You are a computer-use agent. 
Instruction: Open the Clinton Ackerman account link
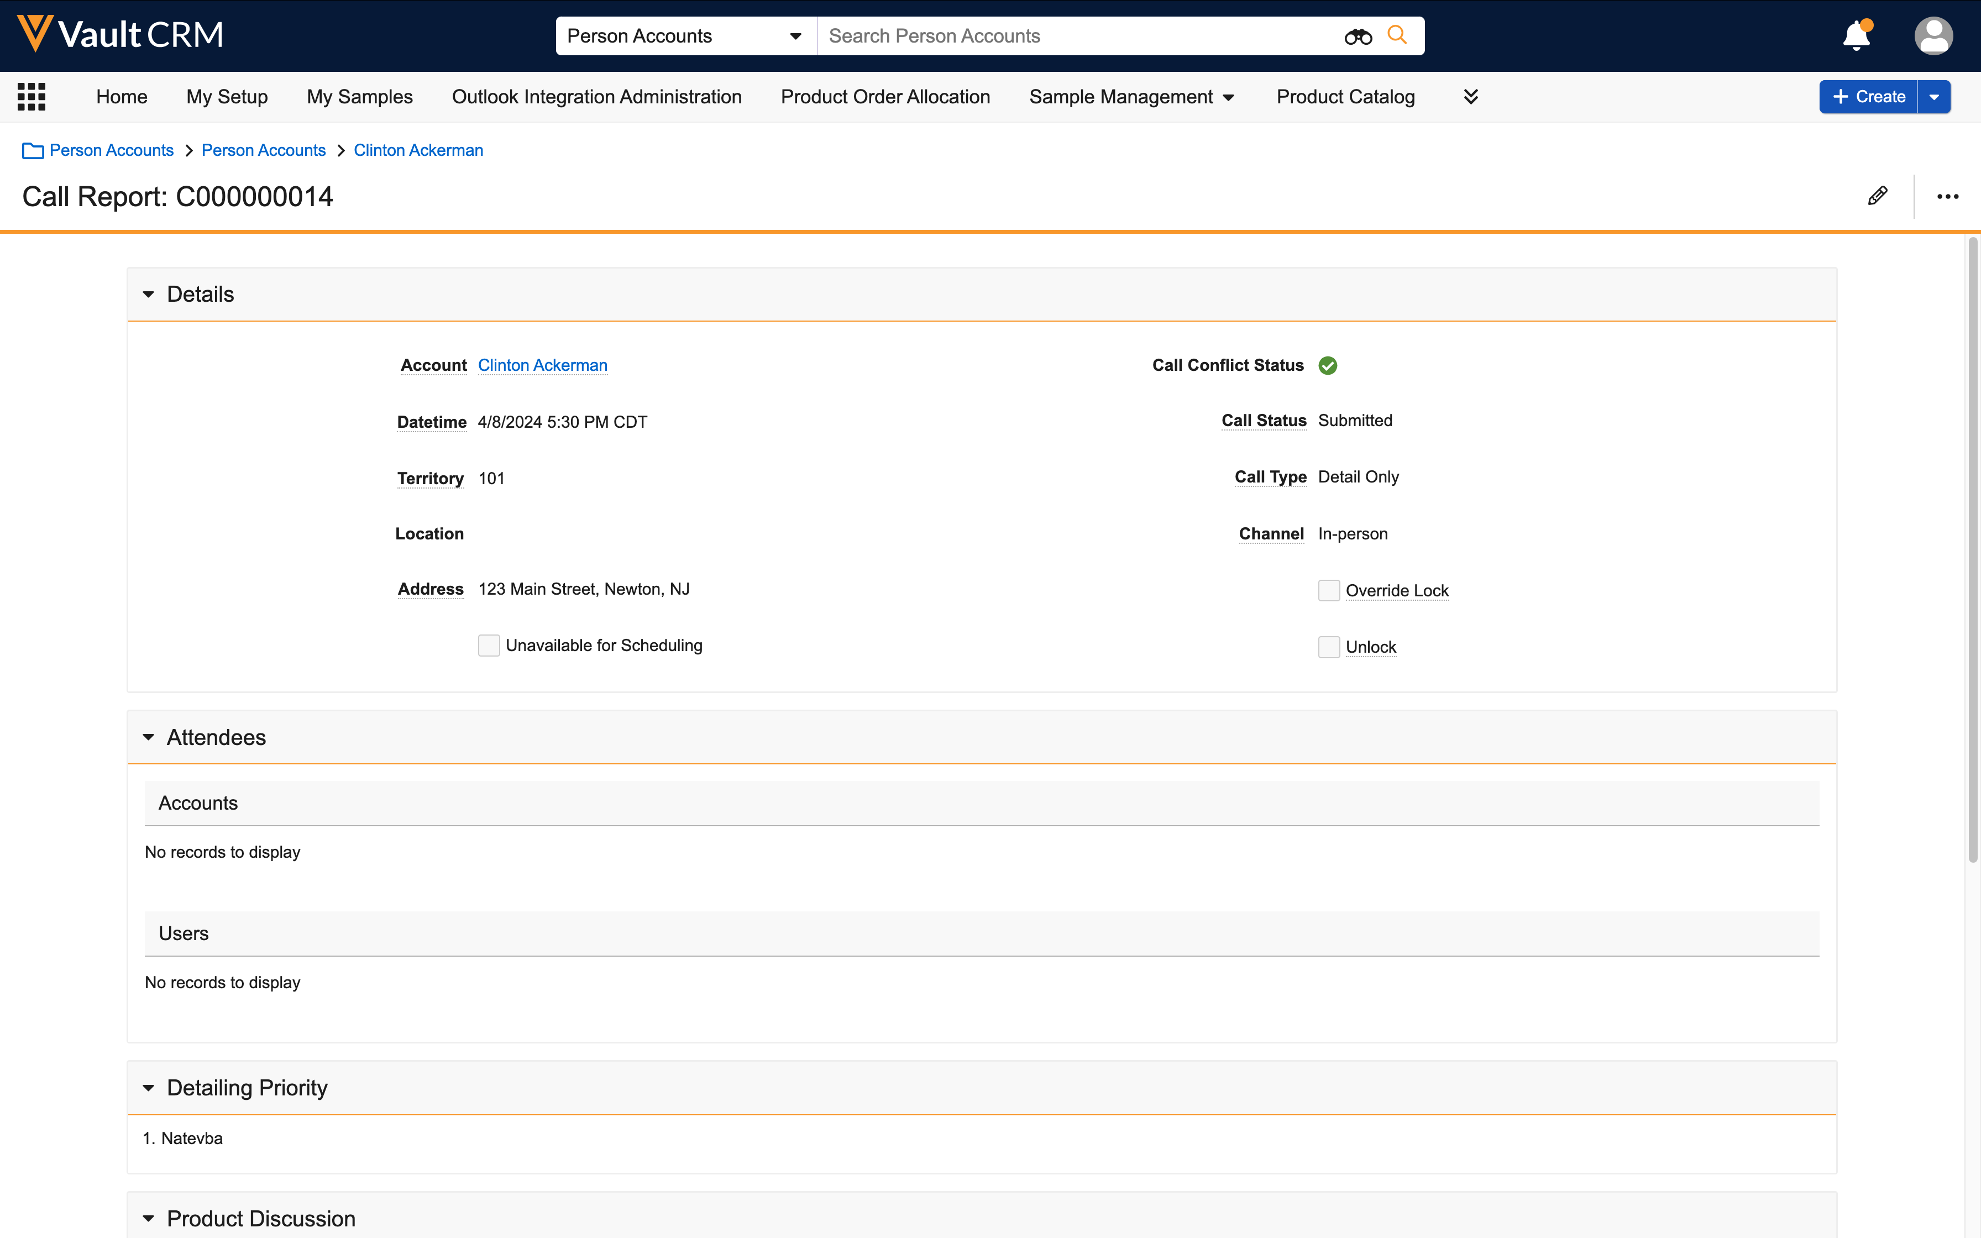[542, 365]
